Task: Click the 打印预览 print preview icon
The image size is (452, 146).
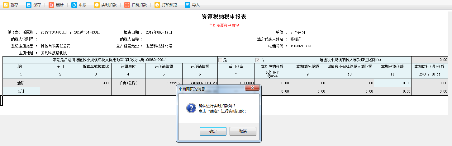Action: [157, 5]
